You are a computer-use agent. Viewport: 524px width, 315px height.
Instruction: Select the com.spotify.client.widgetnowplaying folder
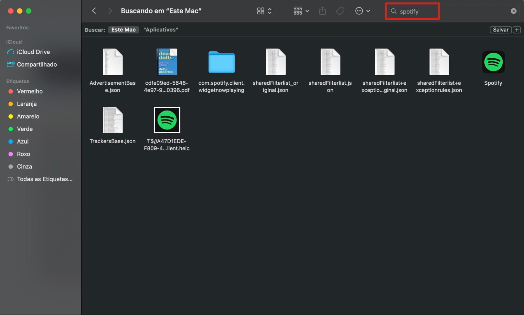coord(221,62)
